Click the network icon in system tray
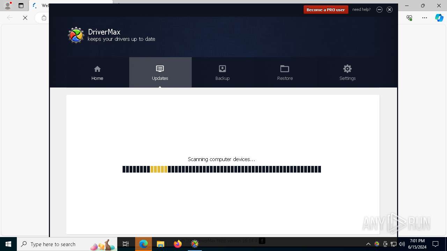This screenshot has width=447, height=251. [x=394, y=244]
